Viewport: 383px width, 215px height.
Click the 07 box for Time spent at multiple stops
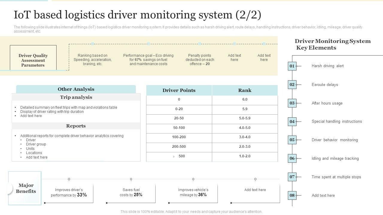292,177
